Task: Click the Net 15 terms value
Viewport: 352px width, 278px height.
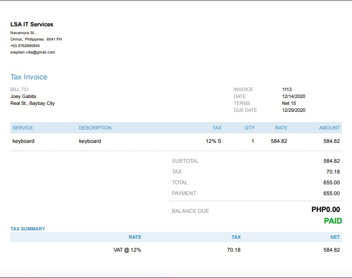Action: pos(289,103)
